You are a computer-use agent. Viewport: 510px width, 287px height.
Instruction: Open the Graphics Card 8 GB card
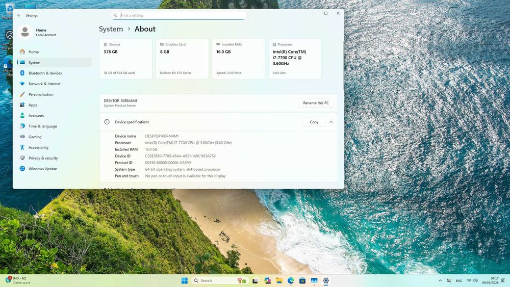(182, 59)
